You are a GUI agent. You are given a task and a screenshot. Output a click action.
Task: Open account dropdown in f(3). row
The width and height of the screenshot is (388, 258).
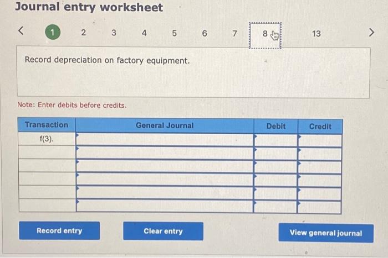165,139
